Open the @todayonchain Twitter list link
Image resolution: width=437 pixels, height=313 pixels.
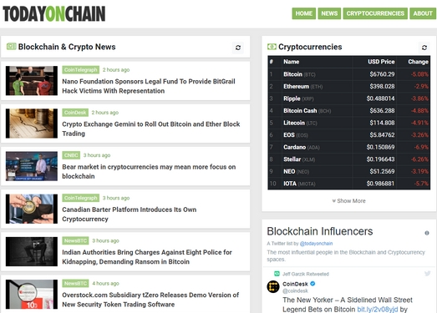coord(316,244)
